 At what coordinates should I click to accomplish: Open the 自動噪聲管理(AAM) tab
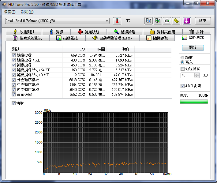pos(112,38)
